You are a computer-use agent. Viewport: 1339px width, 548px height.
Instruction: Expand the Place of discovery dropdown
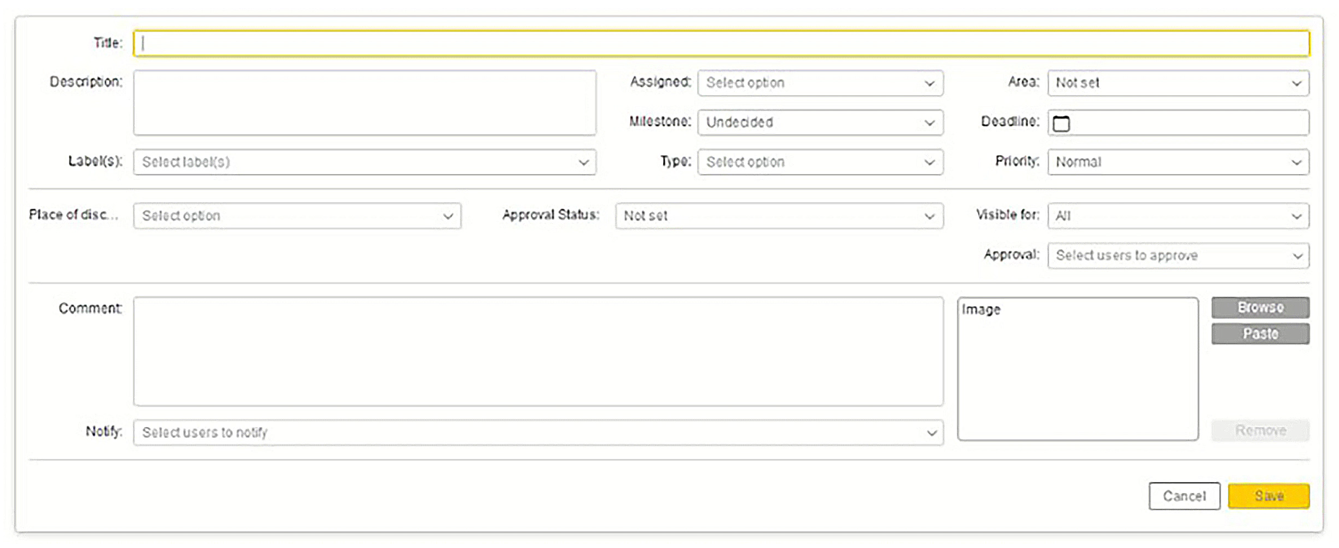pos(297,216)
